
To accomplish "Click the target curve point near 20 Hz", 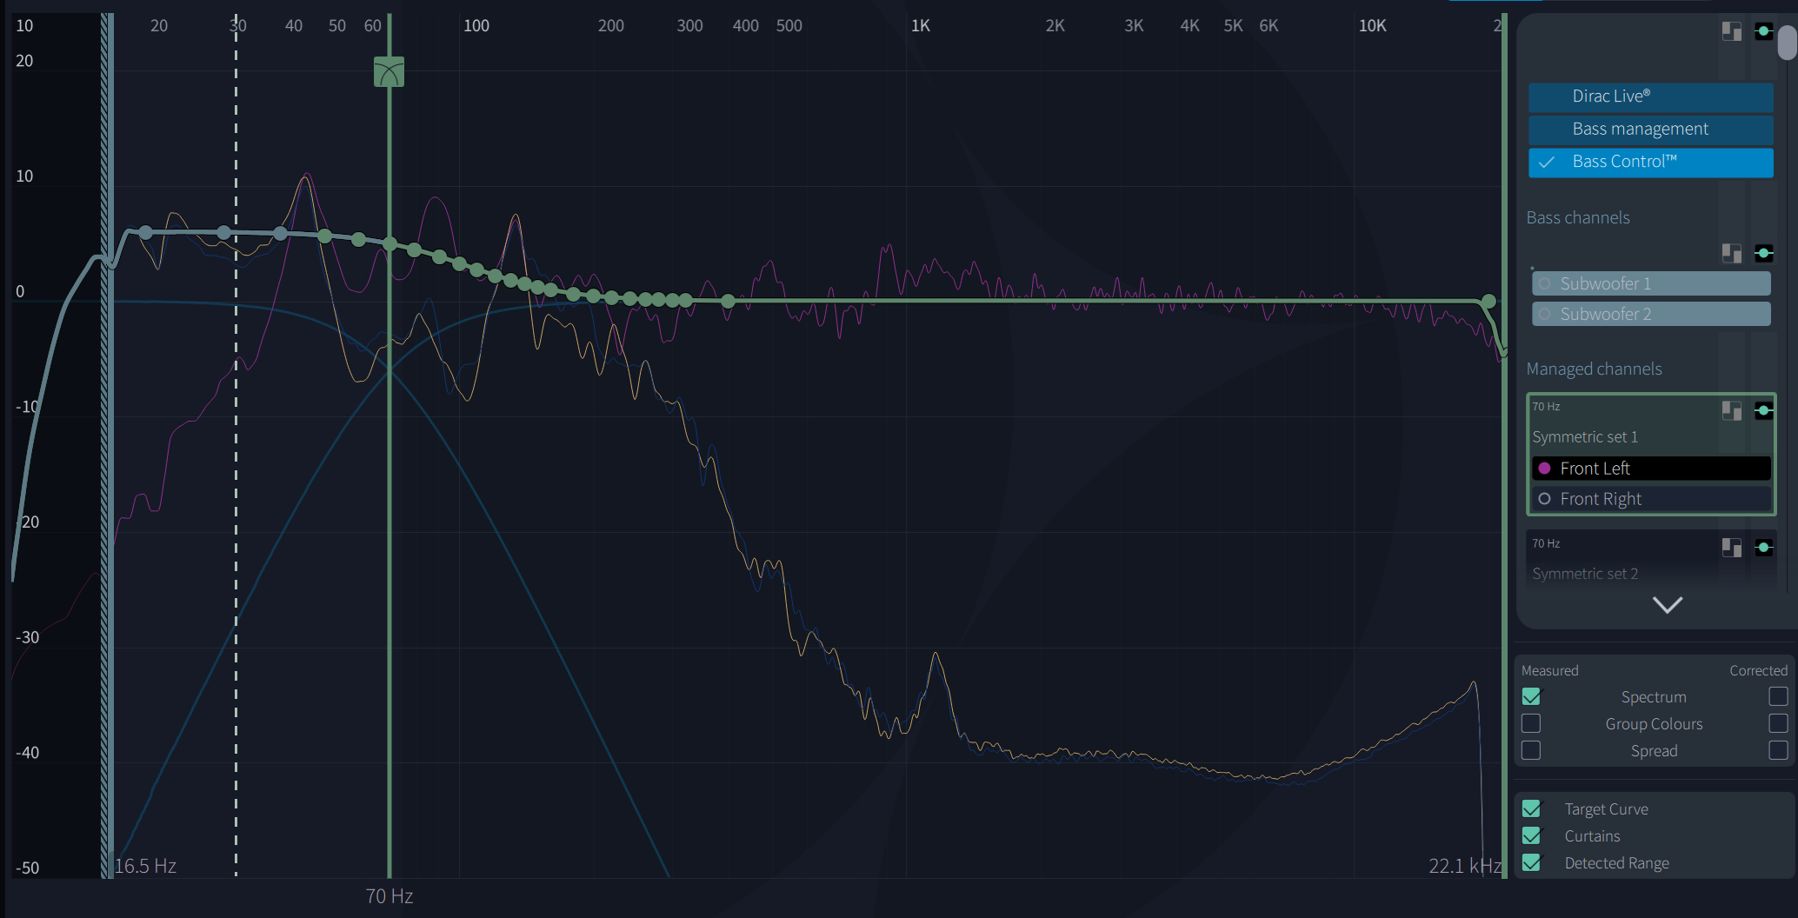I will click(145, 232).
